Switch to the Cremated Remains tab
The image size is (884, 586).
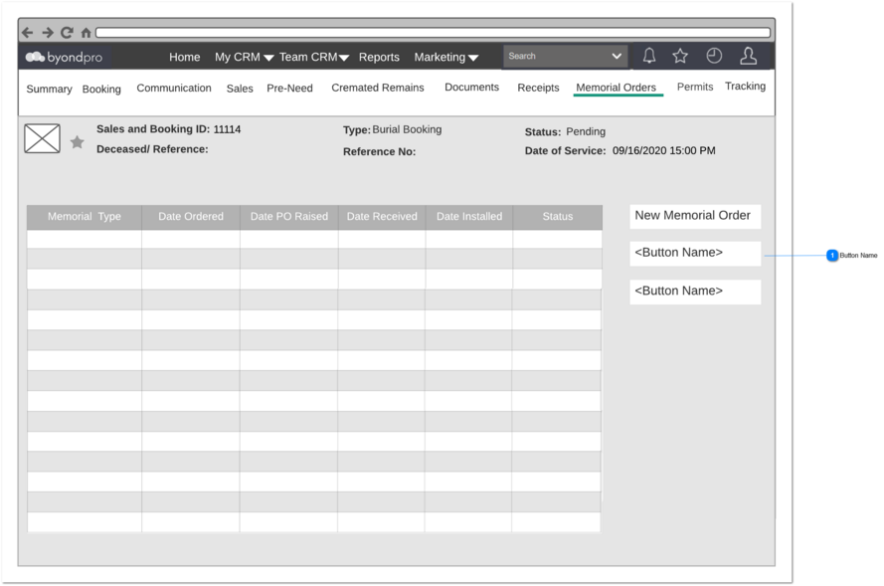click(x=378, y=88)
